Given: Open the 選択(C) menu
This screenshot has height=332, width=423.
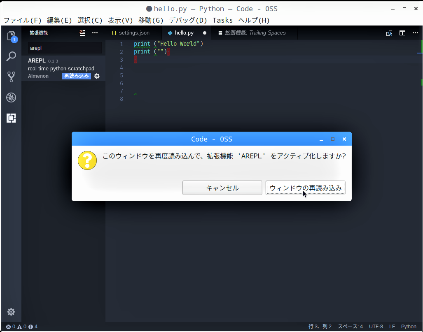Looking at the screenshot, I should point(90,20).
